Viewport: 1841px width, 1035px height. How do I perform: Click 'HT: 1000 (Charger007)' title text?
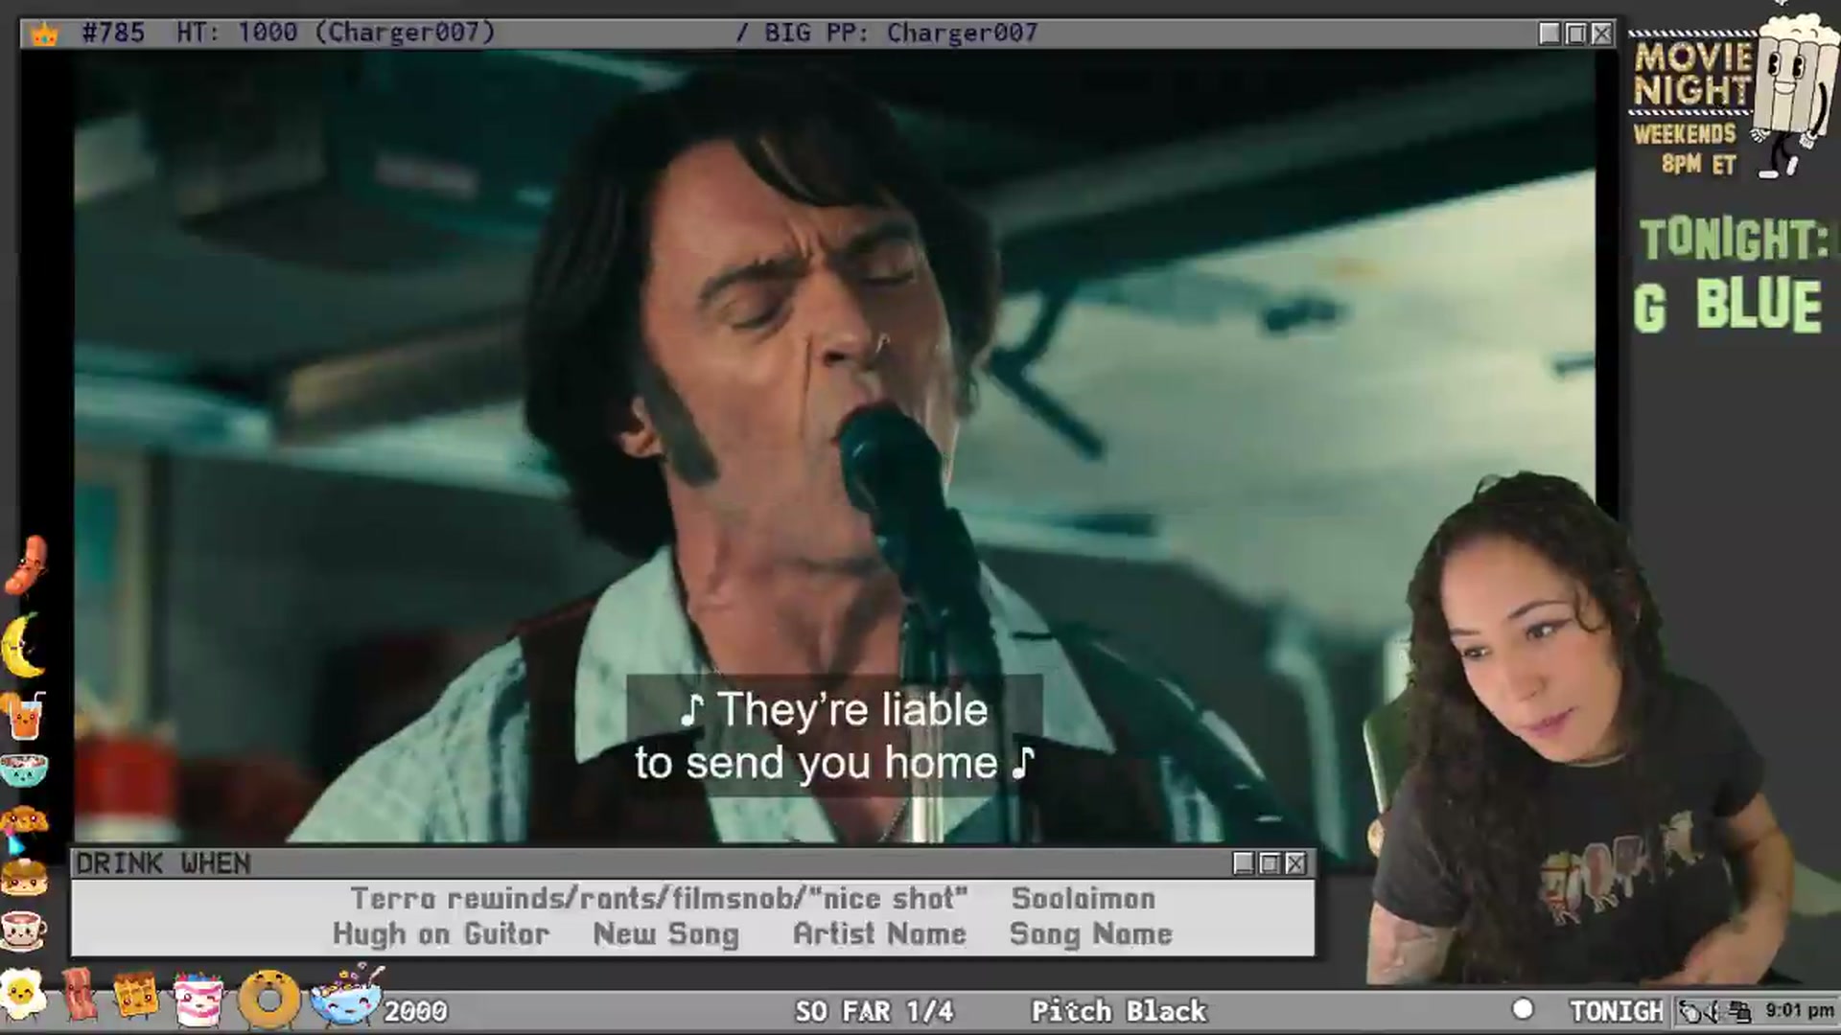pyautogui.click(x=336, y=34)
